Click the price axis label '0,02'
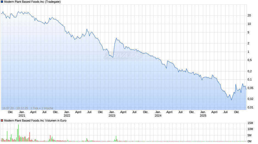The height and width of the screenshot is (144, 258). pos(250,99)
